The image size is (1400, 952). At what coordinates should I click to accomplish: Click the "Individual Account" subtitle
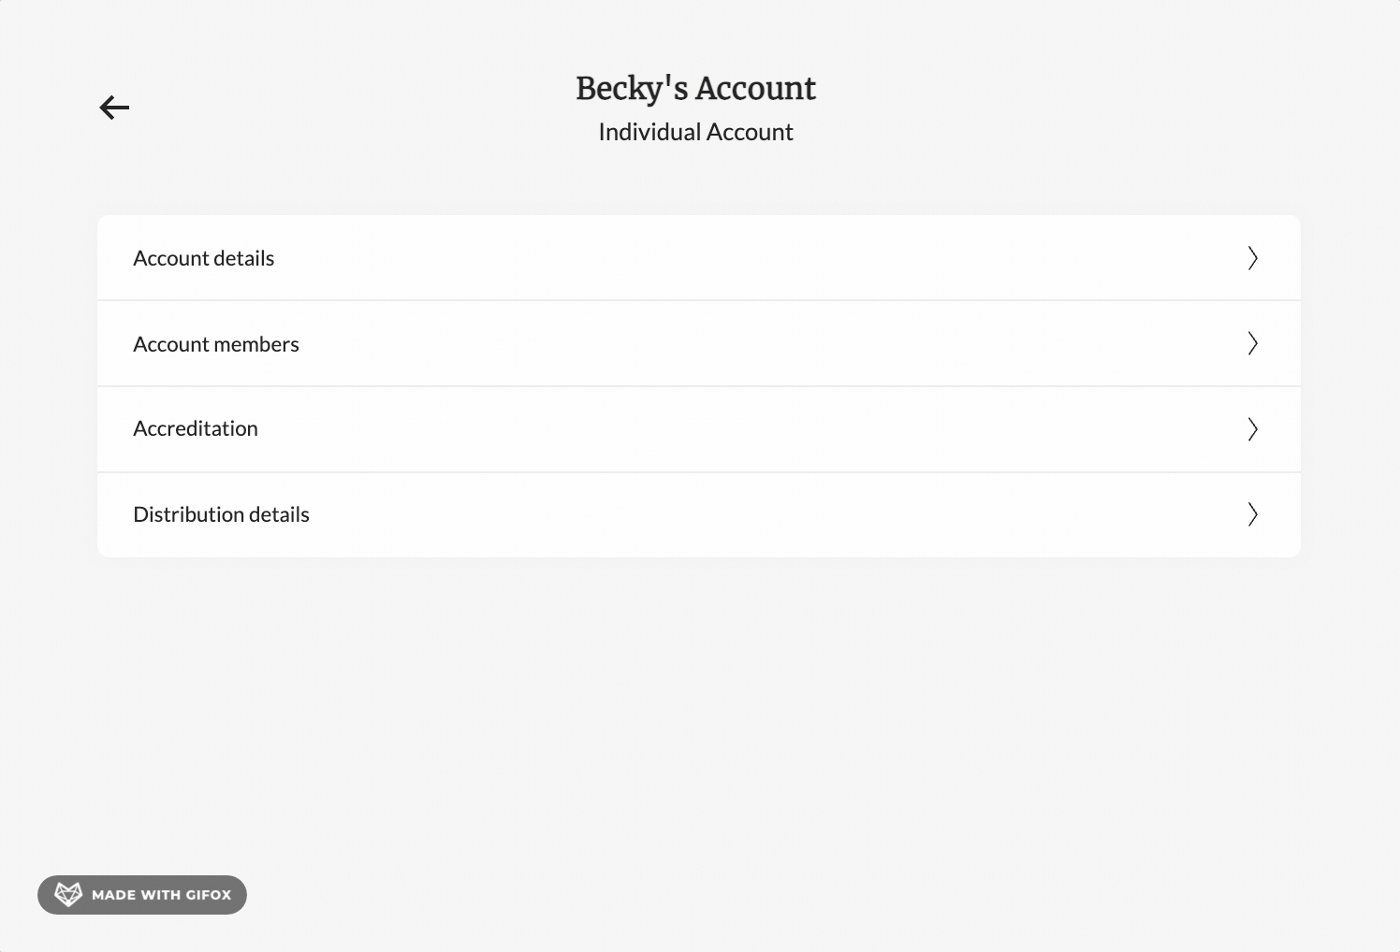click(695, 132)
